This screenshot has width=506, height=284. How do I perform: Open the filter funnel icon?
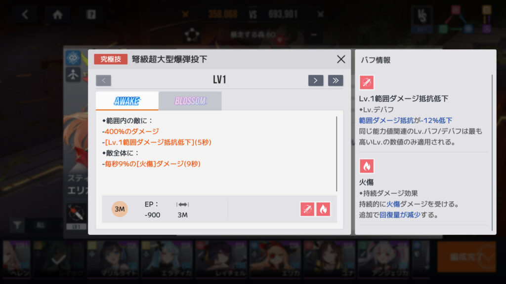[17, 225]
